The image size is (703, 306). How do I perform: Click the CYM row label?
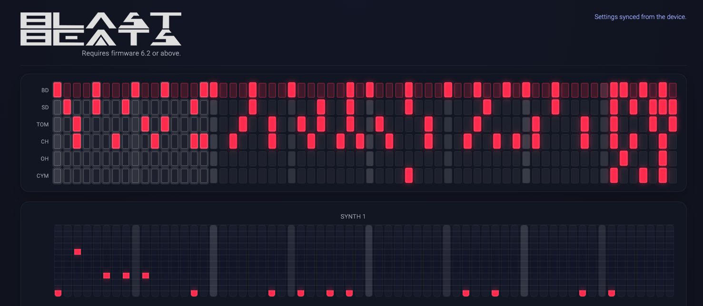click(x=43, y=176)
